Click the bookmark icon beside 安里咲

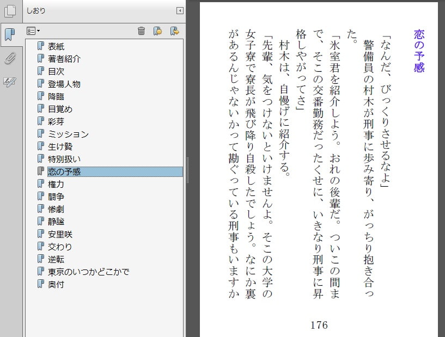point(41,234)
